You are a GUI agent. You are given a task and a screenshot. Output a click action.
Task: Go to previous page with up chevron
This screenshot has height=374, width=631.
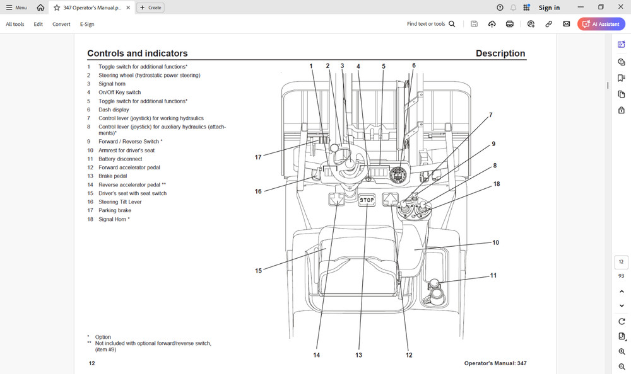click(x=622, y=292)
